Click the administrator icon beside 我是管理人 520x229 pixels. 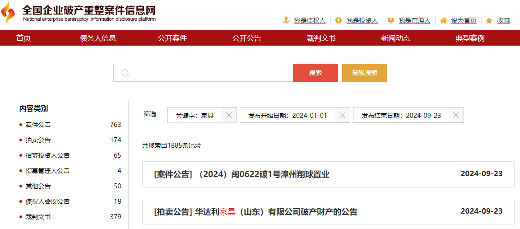point(391,20)
